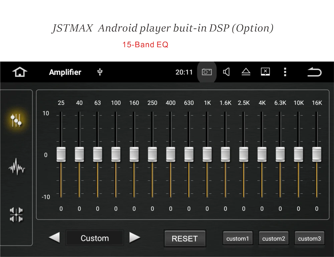Screen dimensions: 334x257
Task: Open the volume speaker icon
Action: point(226,72)
